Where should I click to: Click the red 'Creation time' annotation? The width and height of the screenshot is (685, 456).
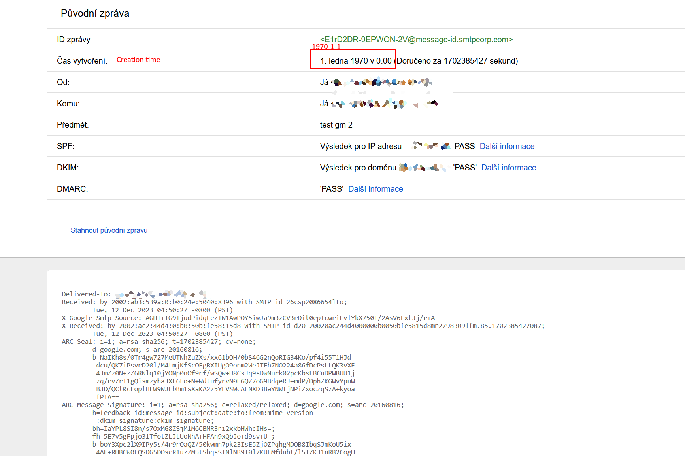click(138, 60)
